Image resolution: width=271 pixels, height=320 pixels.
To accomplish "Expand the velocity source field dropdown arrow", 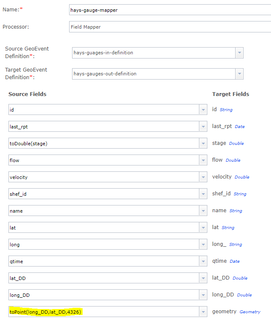I will pyautogui.click(x=203, y=177).
